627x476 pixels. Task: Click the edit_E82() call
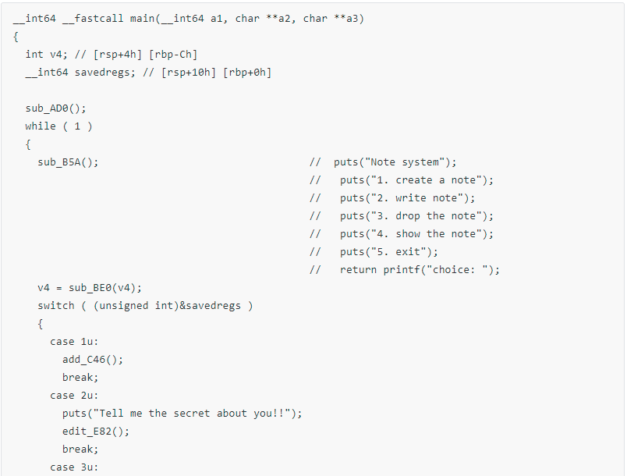tap(96, 432)
